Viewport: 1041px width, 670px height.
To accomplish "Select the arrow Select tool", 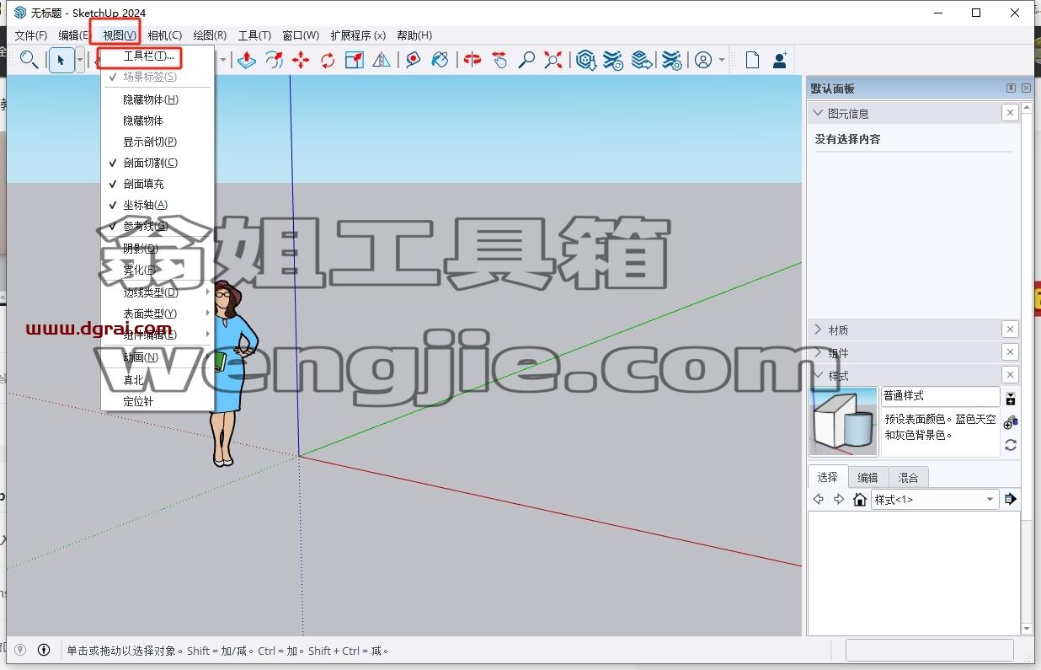I will [x=61, y=60].
